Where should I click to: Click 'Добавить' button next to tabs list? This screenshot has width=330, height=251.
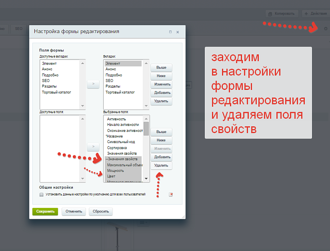(161, 93)
